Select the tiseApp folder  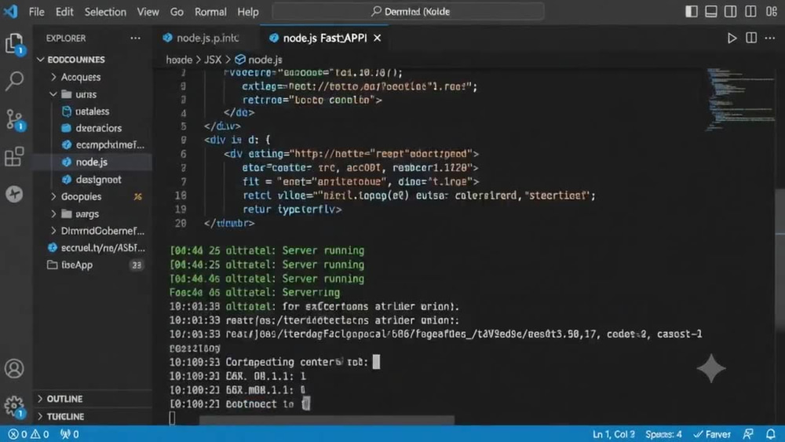pos(77,265)
